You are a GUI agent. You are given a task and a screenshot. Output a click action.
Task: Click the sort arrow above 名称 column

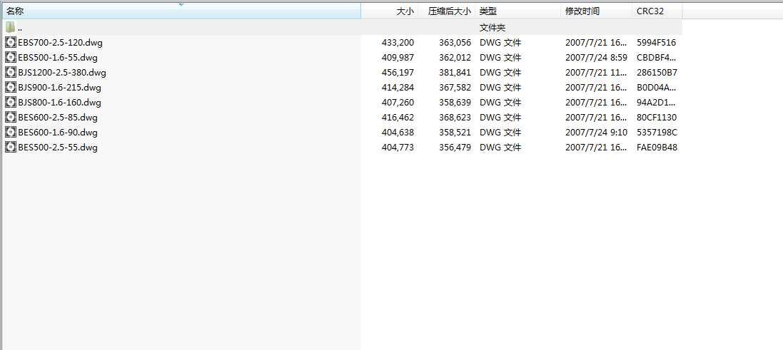181,4
